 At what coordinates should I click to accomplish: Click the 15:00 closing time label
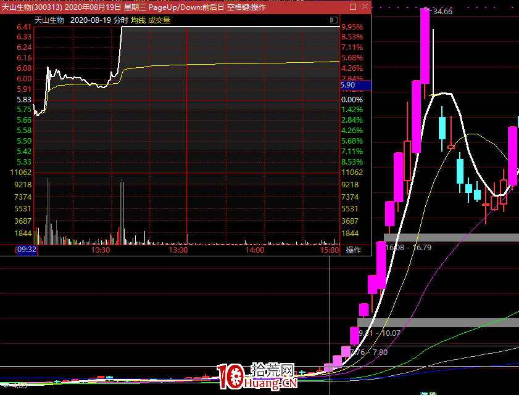point(330,250)
